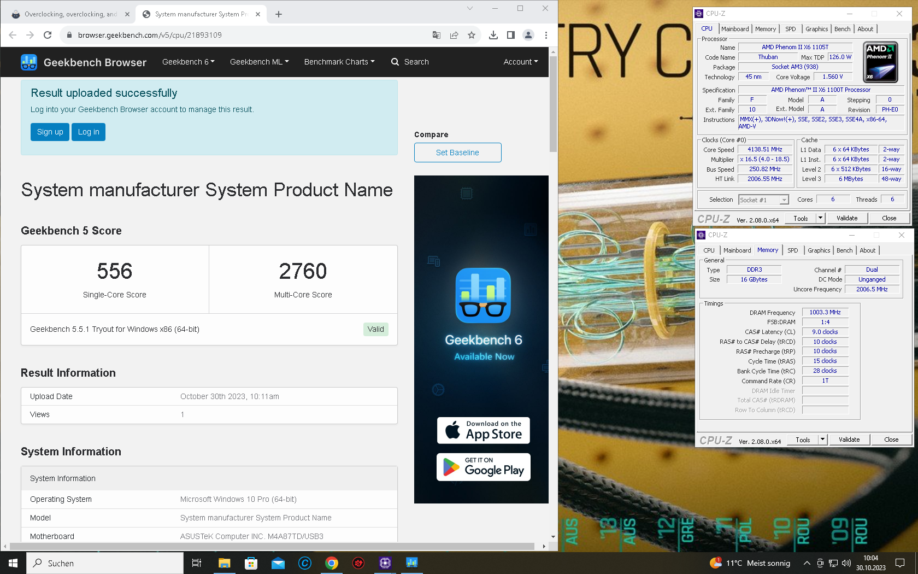Screen dimensions: 918x574
Task: Switch to SPD tab in upper CPU-Z
Action: pos(791,29)
